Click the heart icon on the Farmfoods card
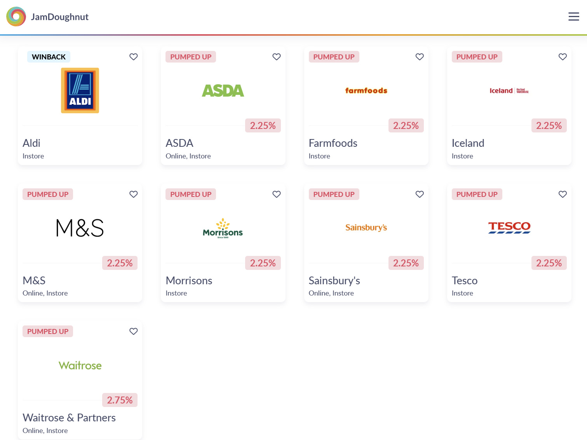Viewport: 587px width, 440px height. [x=420, y=57]
